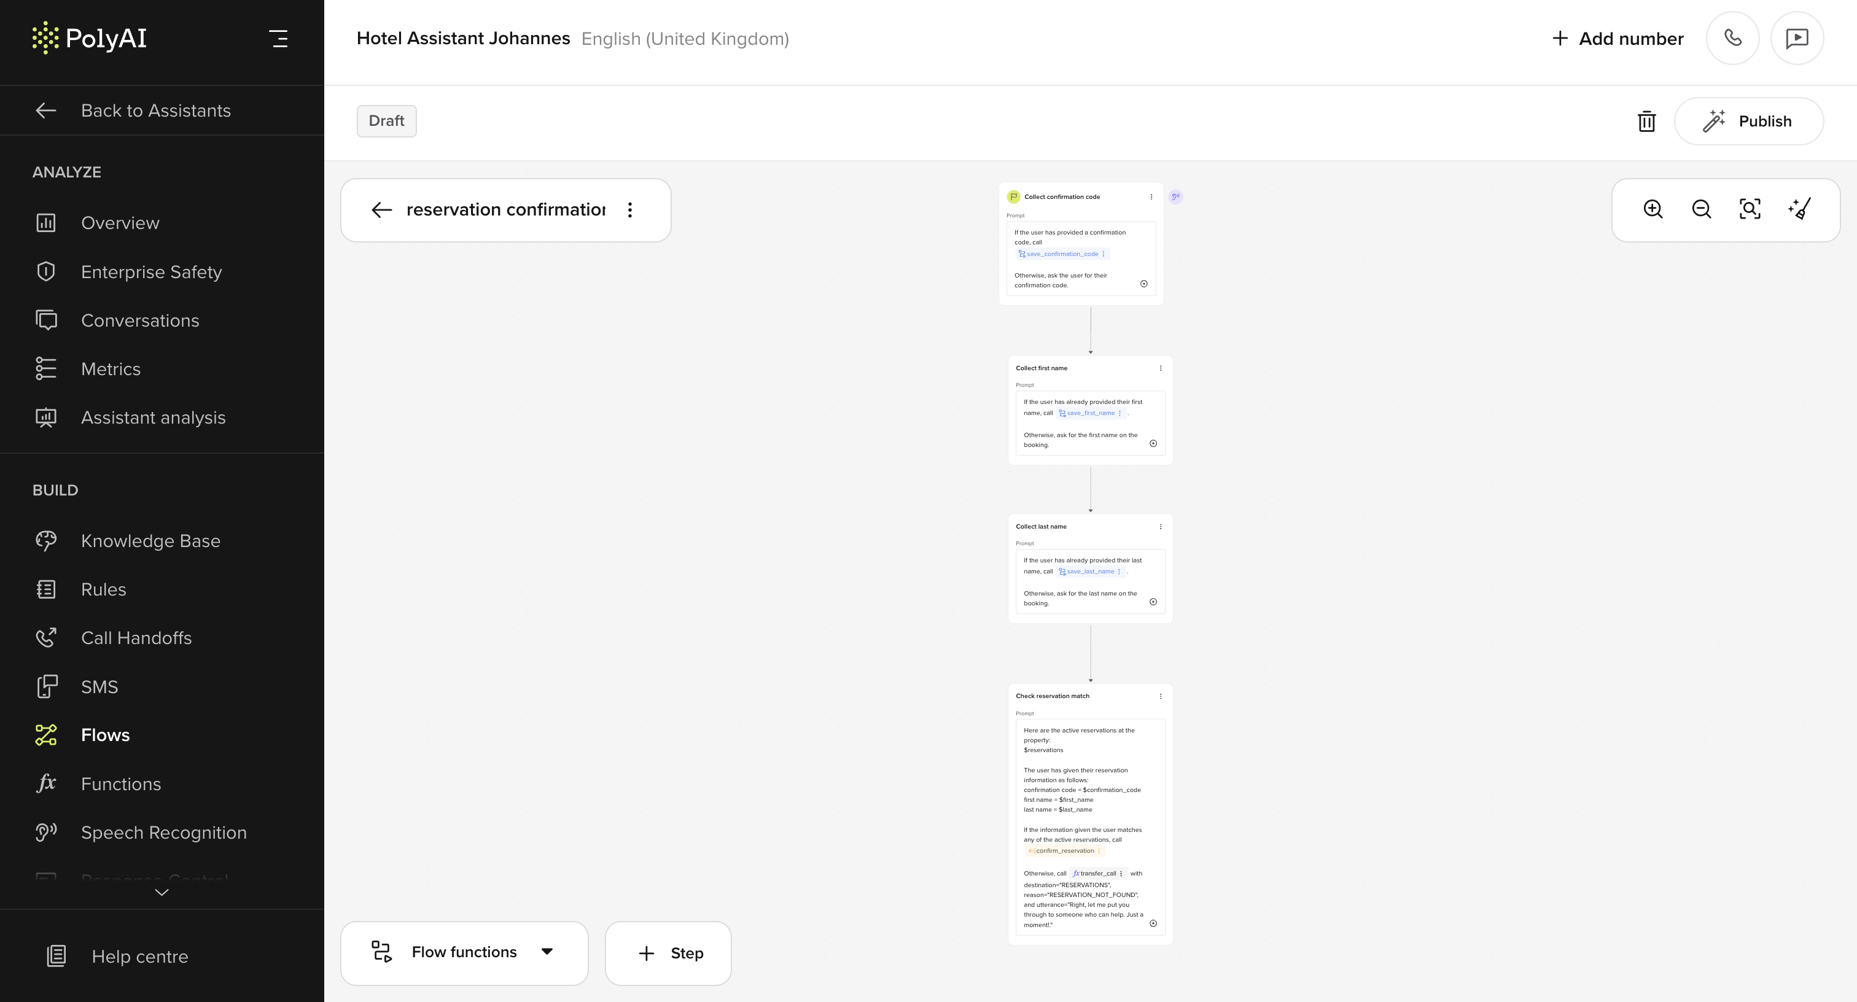Publish the assistant
This screenshot has height=1002, width=1857.
click(1749, 121)
